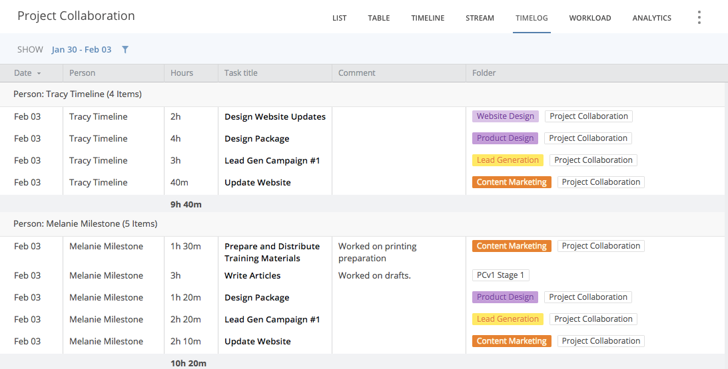Viewport: 728px width, 369px height.
Task: Click the 'Worked on drafts.' comment cell
Action: [x=374, y=276]
